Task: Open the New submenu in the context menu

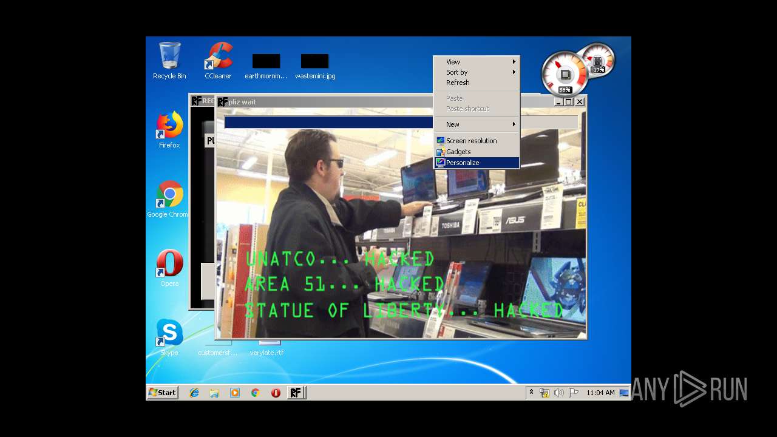Action: [x=477, y=124]
